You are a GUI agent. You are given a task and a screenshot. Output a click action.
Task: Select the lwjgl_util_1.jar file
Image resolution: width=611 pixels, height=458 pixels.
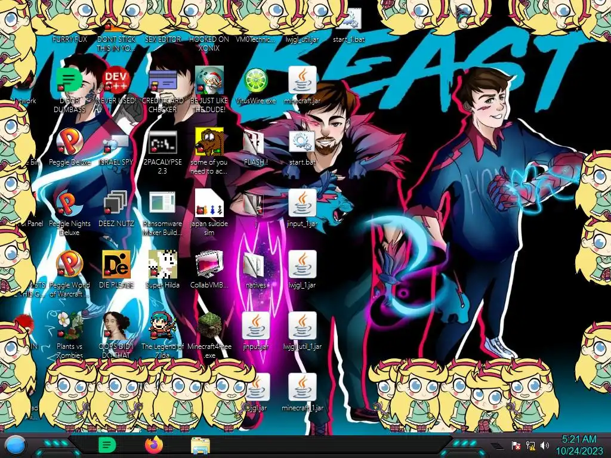[303, 326]
